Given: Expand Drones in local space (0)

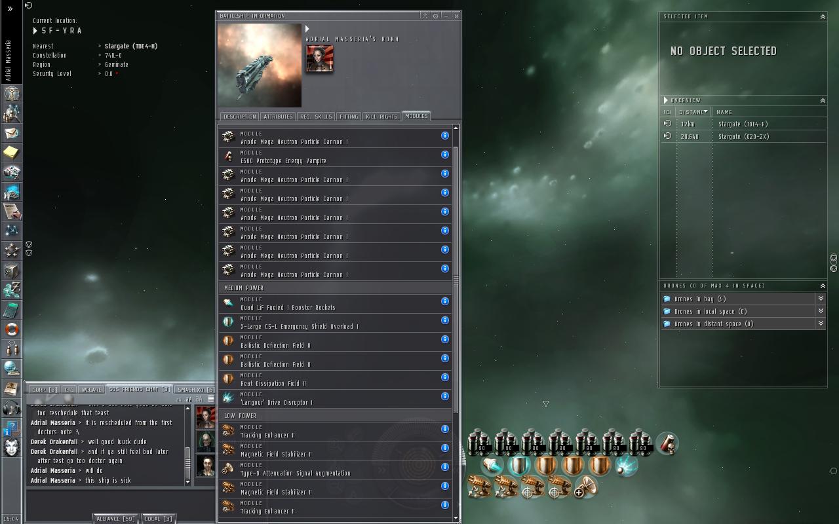Looking at the screenshot, I should pyautogui.click(x=820, y=311).
